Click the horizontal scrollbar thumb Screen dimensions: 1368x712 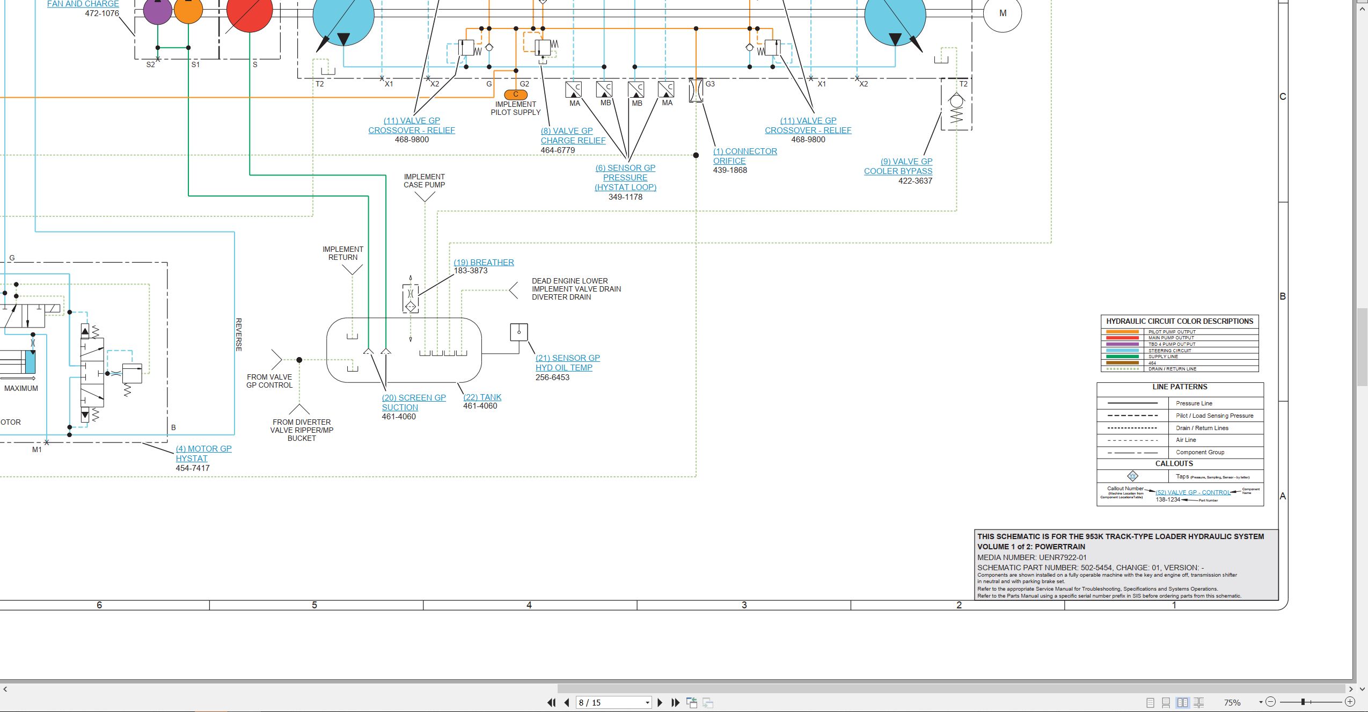click(x=952, y=688)
